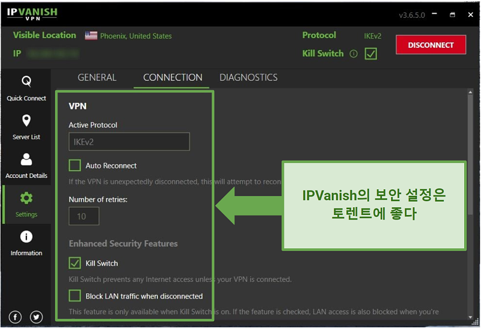Viewport: 482px width, 329px height.
Task: Click the IPVanish VPN logo
Action: (32, 14)
